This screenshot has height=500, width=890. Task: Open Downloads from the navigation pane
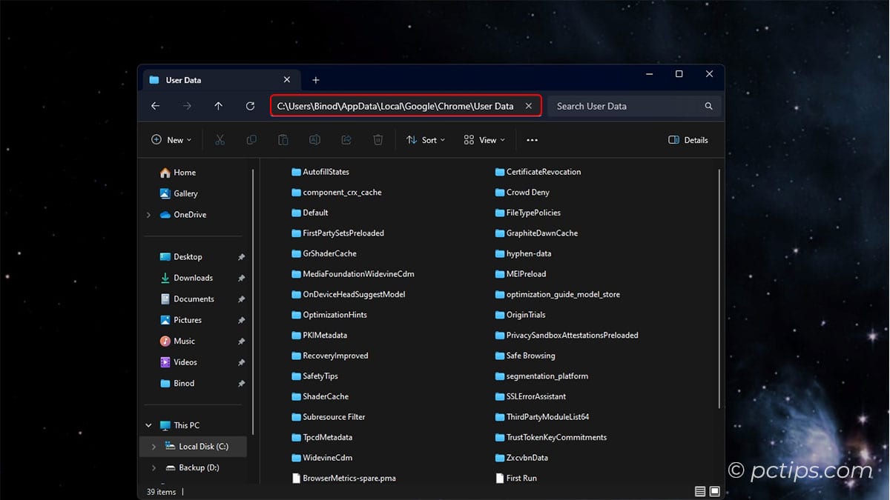(192, 278)
